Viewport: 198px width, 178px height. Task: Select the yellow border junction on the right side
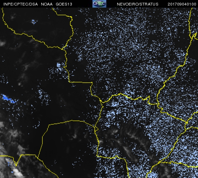pyautogui.click(x=187, y=123)
